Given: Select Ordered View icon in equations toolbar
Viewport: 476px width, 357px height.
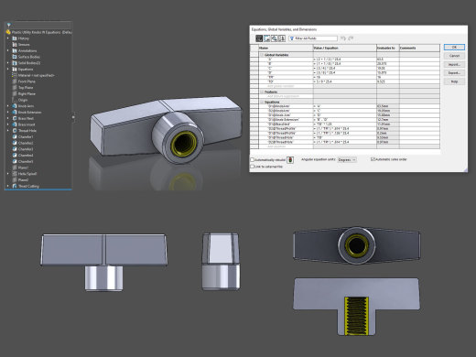Looking at the screenshot, I should 282,38.
